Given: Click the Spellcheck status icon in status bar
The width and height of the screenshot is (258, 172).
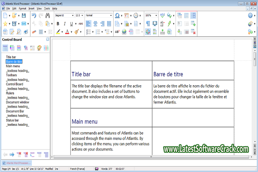Looking at the screenshot, I should [97, 169].
